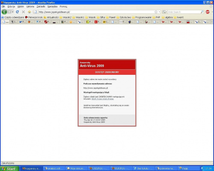Switch to the fourth tab with orange icon
214x171 pixels.
[x=31, y=22]
